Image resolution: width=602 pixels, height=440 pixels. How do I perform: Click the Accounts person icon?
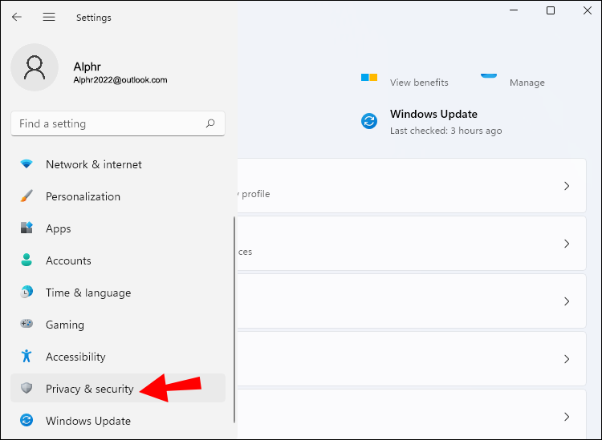[x=26, y=260]
